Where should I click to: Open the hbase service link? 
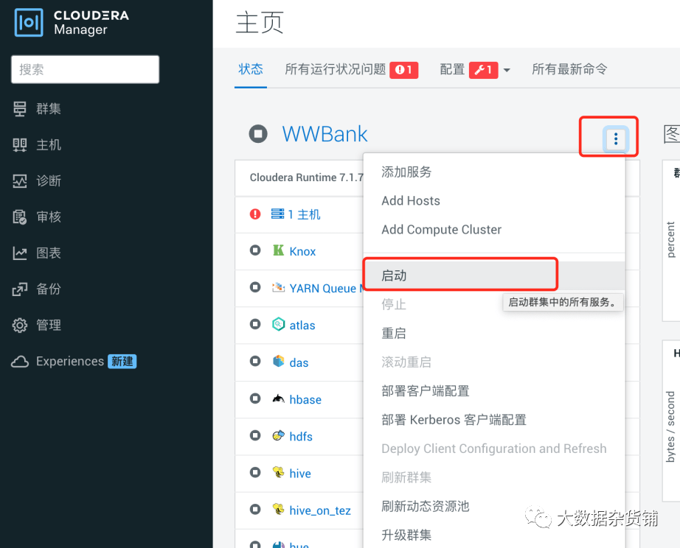(x=305, y=399)
